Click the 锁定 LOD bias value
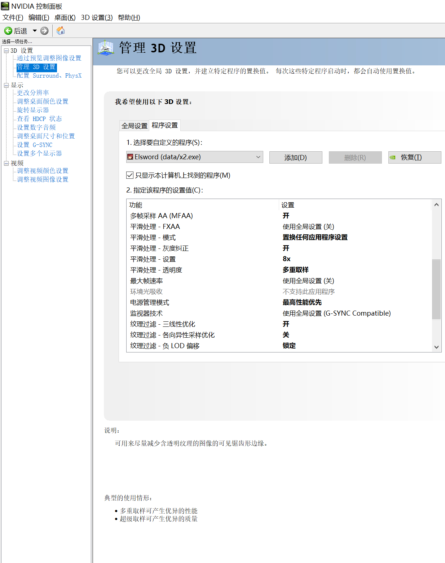 [289, 346]
